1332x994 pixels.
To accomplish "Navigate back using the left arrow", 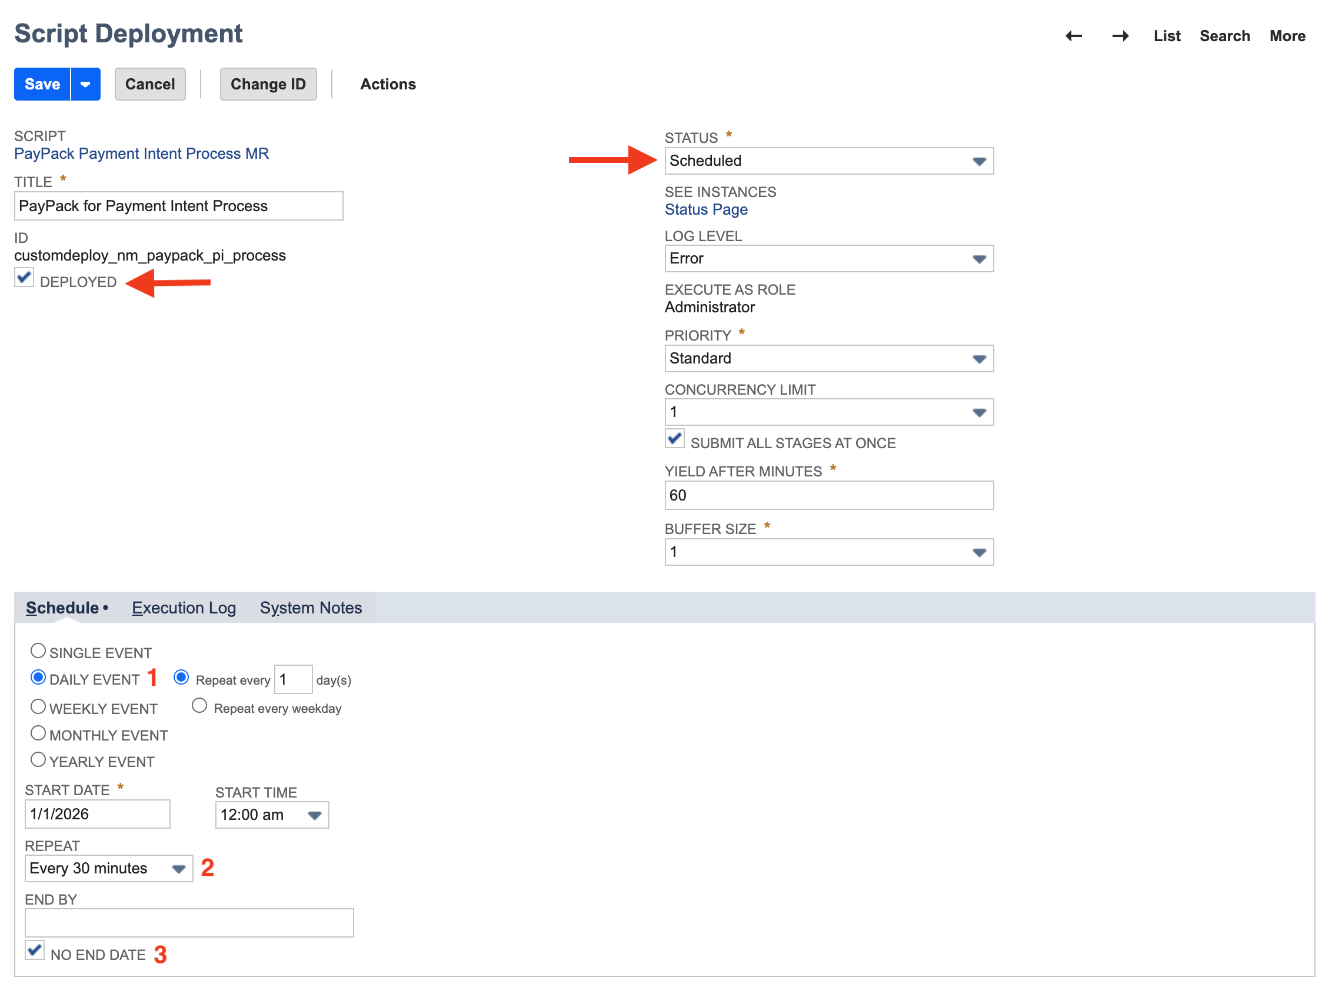I will 1074,36.
